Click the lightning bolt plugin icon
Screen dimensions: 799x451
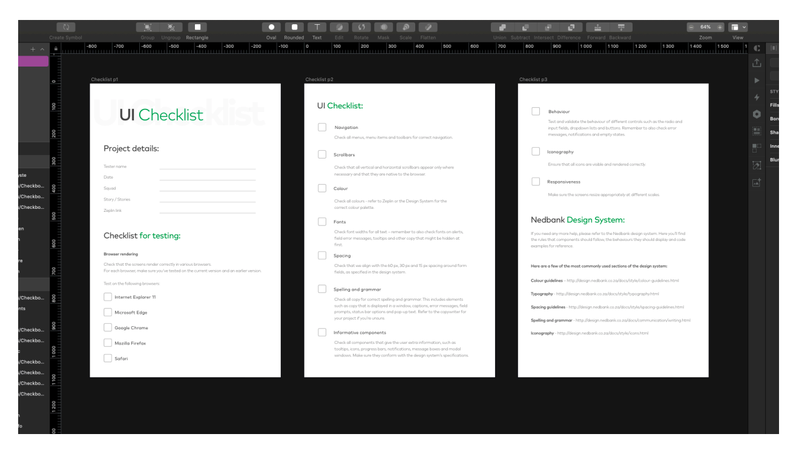click(x=757, y=97)
